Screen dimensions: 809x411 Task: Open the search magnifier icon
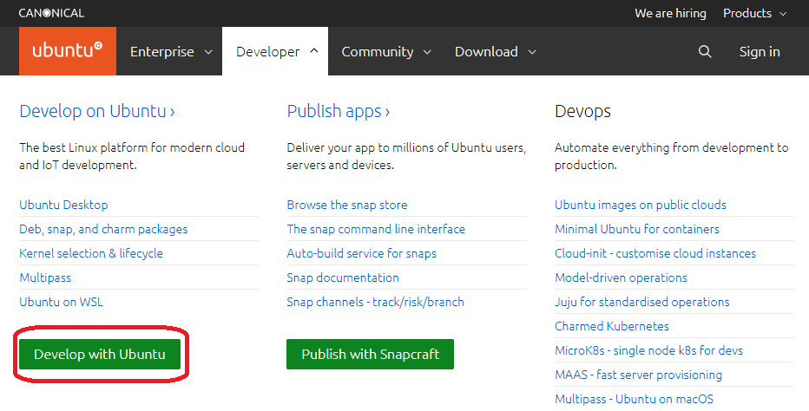click(x=705, y=51)
